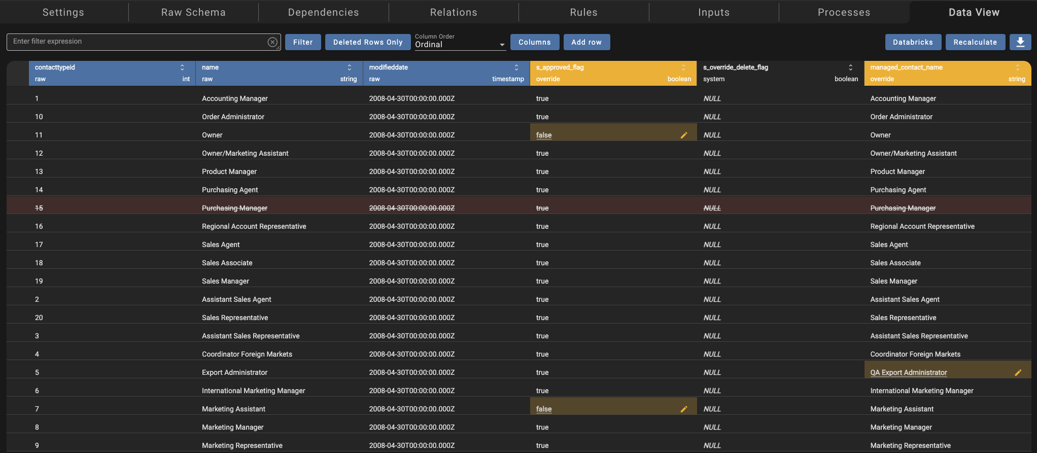
Task: Select the contacttypeid column header
Action: pos(112,73)
